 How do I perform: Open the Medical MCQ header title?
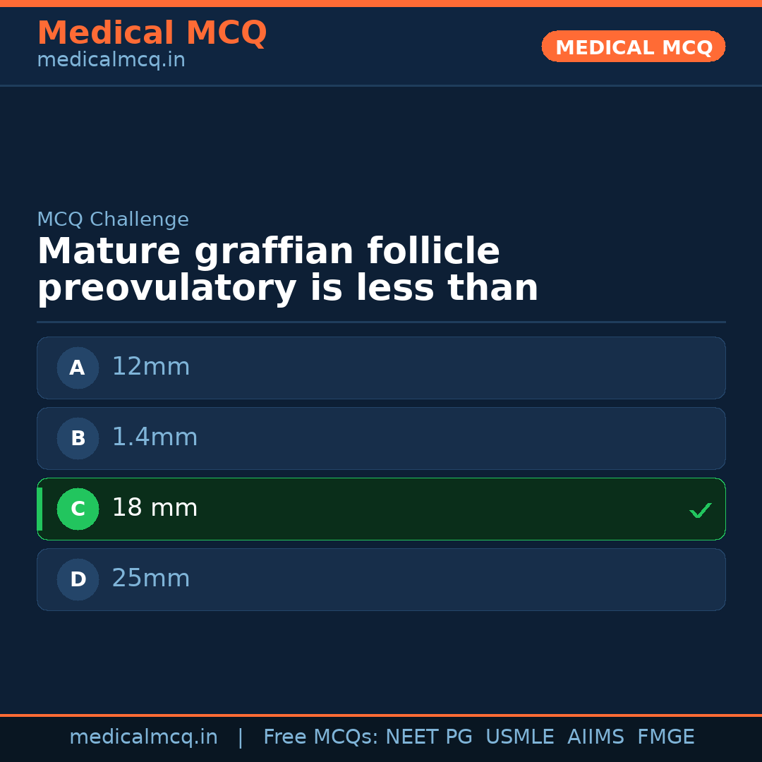click(x=152, y=33)
